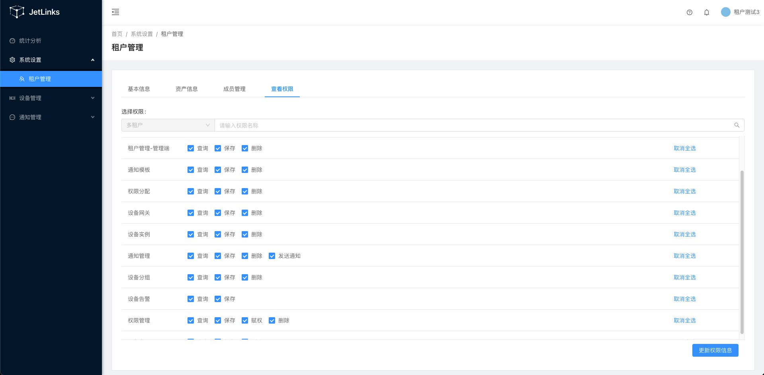Image resolution: width=764 pixels, height=375 pixels.
Task: Toggle 查询 checkbox in 通知管理 row
Action: coord(191,256)
